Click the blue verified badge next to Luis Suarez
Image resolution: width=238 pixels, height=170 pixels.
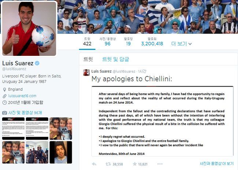pyautogui.click(x=37, y=63)
